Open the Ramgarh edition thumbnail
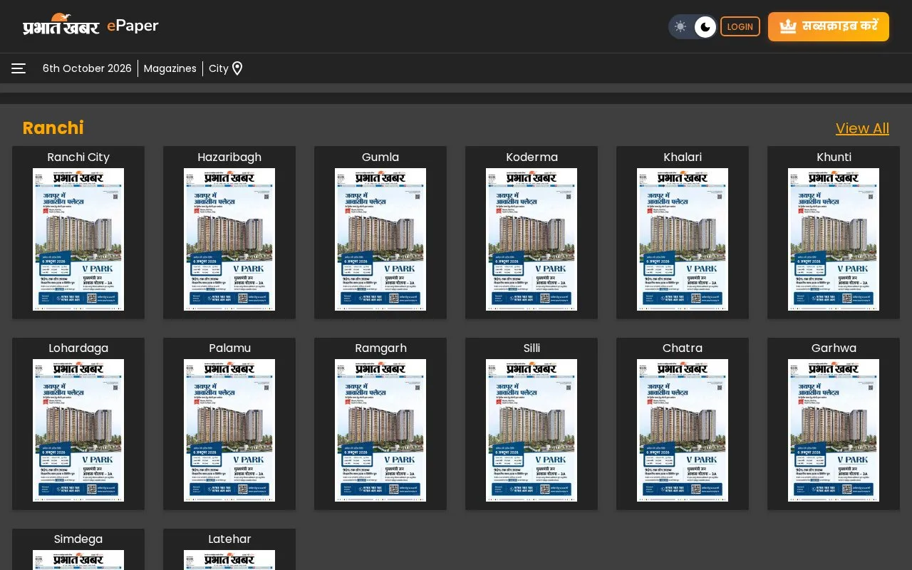This screenshot has height=570, width=912. click(x=380, y=430)
